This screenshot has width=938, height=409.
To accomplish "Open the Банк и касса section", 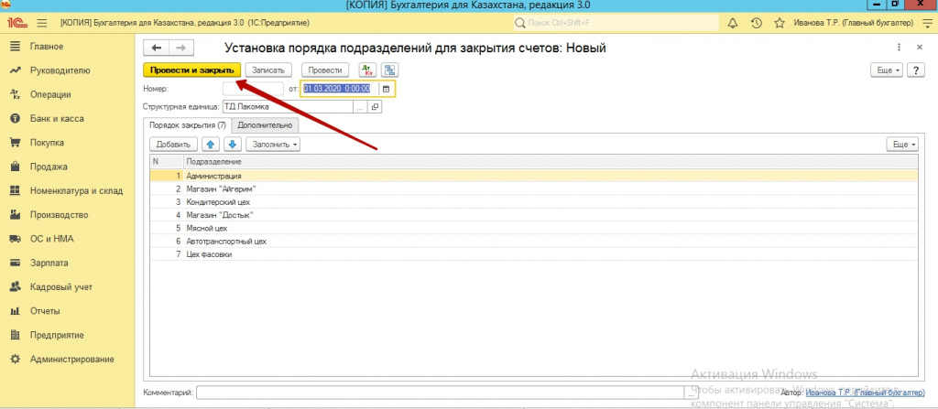I will click(x=57, y=118).
